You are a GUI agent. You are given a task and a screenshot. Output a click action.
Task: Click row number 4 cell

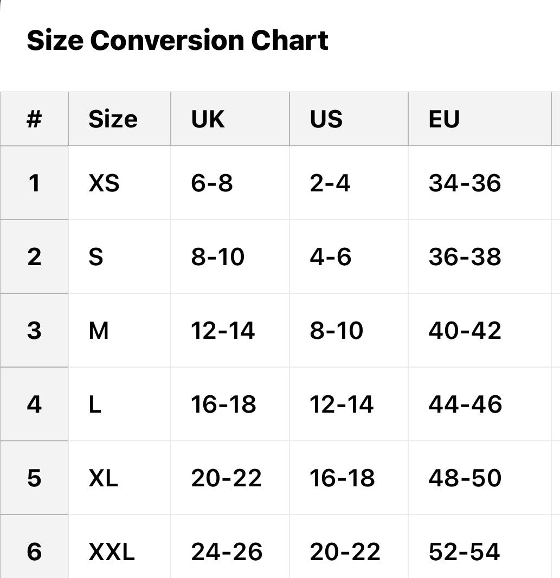(x=34, y=404)
